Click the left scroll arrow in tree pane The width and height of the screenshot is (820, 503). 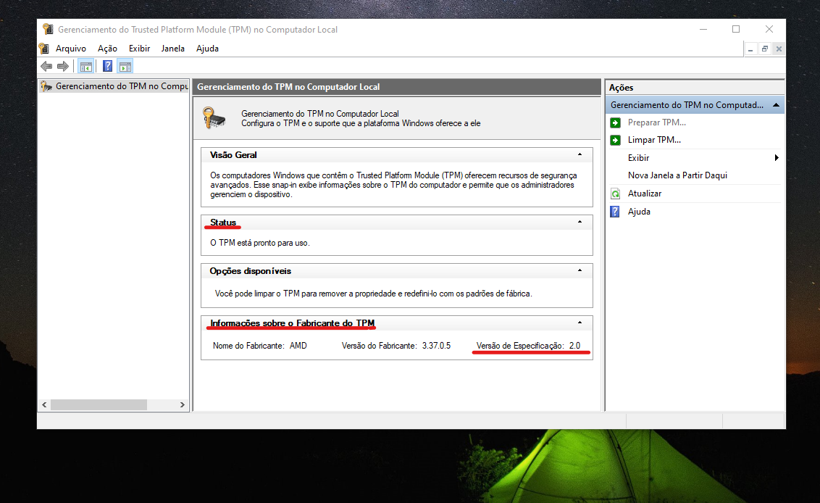click(44, 404)
